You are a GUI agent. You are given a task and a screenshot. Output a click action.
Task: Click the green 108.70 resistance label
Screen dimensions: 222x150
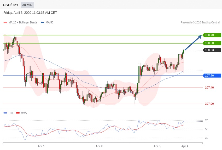tap(212, 35)
